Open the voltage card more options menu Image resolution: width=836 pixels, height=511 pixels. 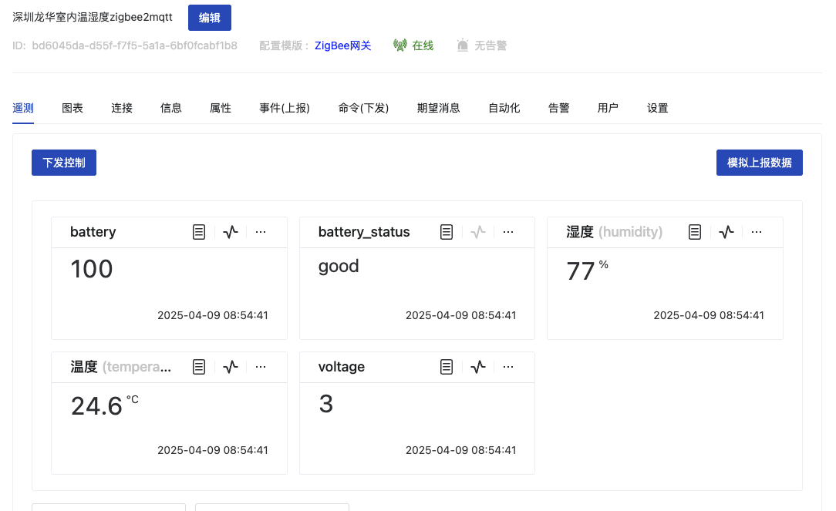pyautogui.click(x=509, y=367)
